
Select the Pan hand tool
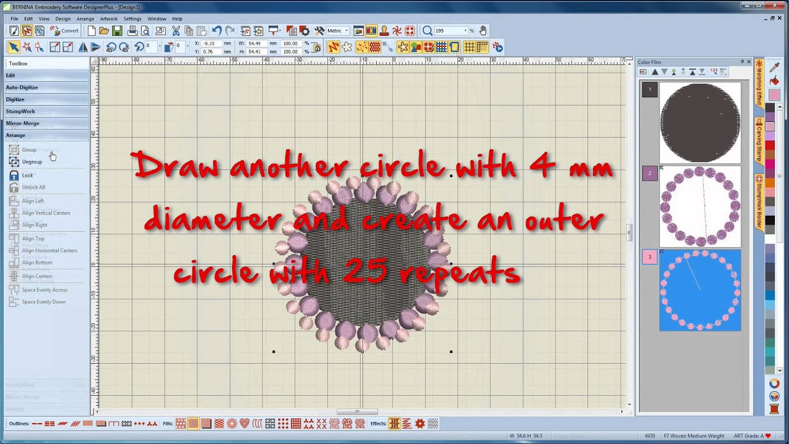483,31
